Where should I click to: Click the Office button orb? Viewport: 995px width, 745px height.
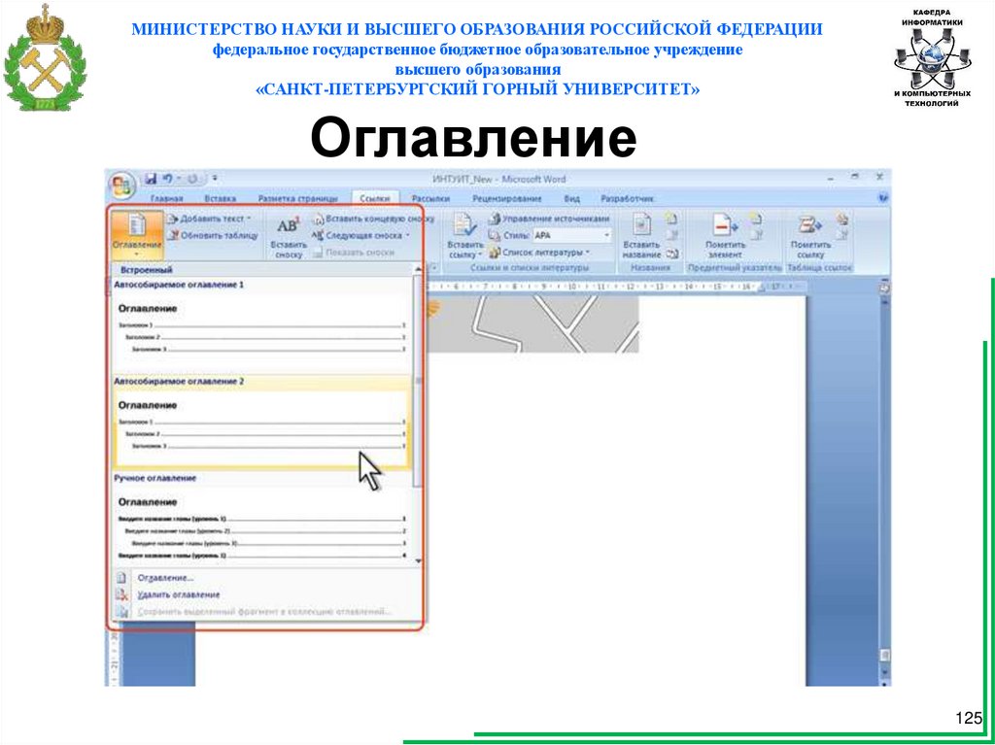(x=121, y=186)
